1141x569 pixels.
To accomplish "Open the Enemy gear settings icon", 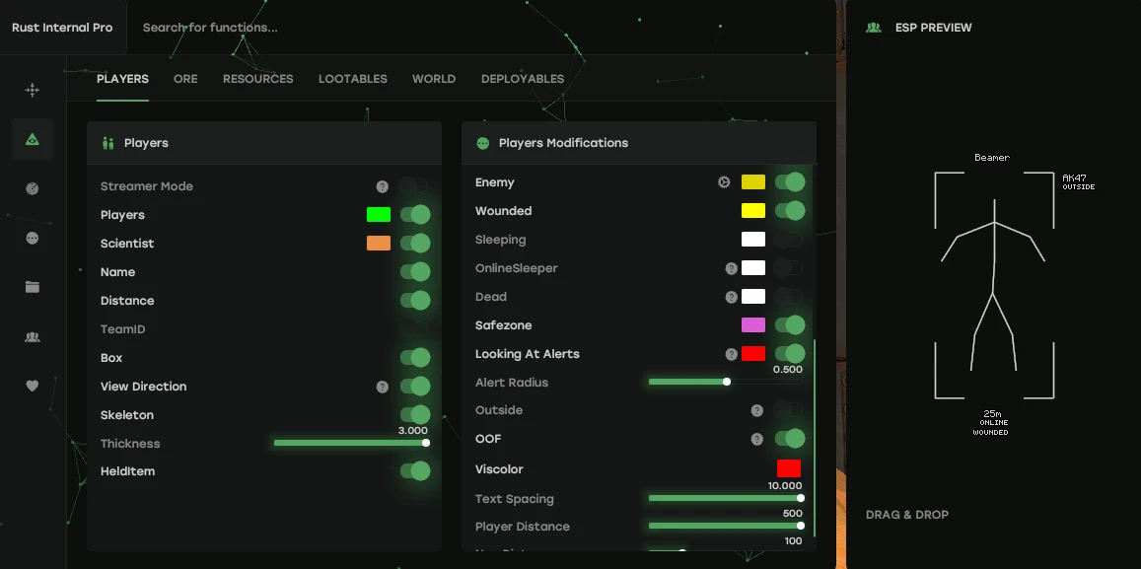I will pyautogui.click(x=724, y=182).
